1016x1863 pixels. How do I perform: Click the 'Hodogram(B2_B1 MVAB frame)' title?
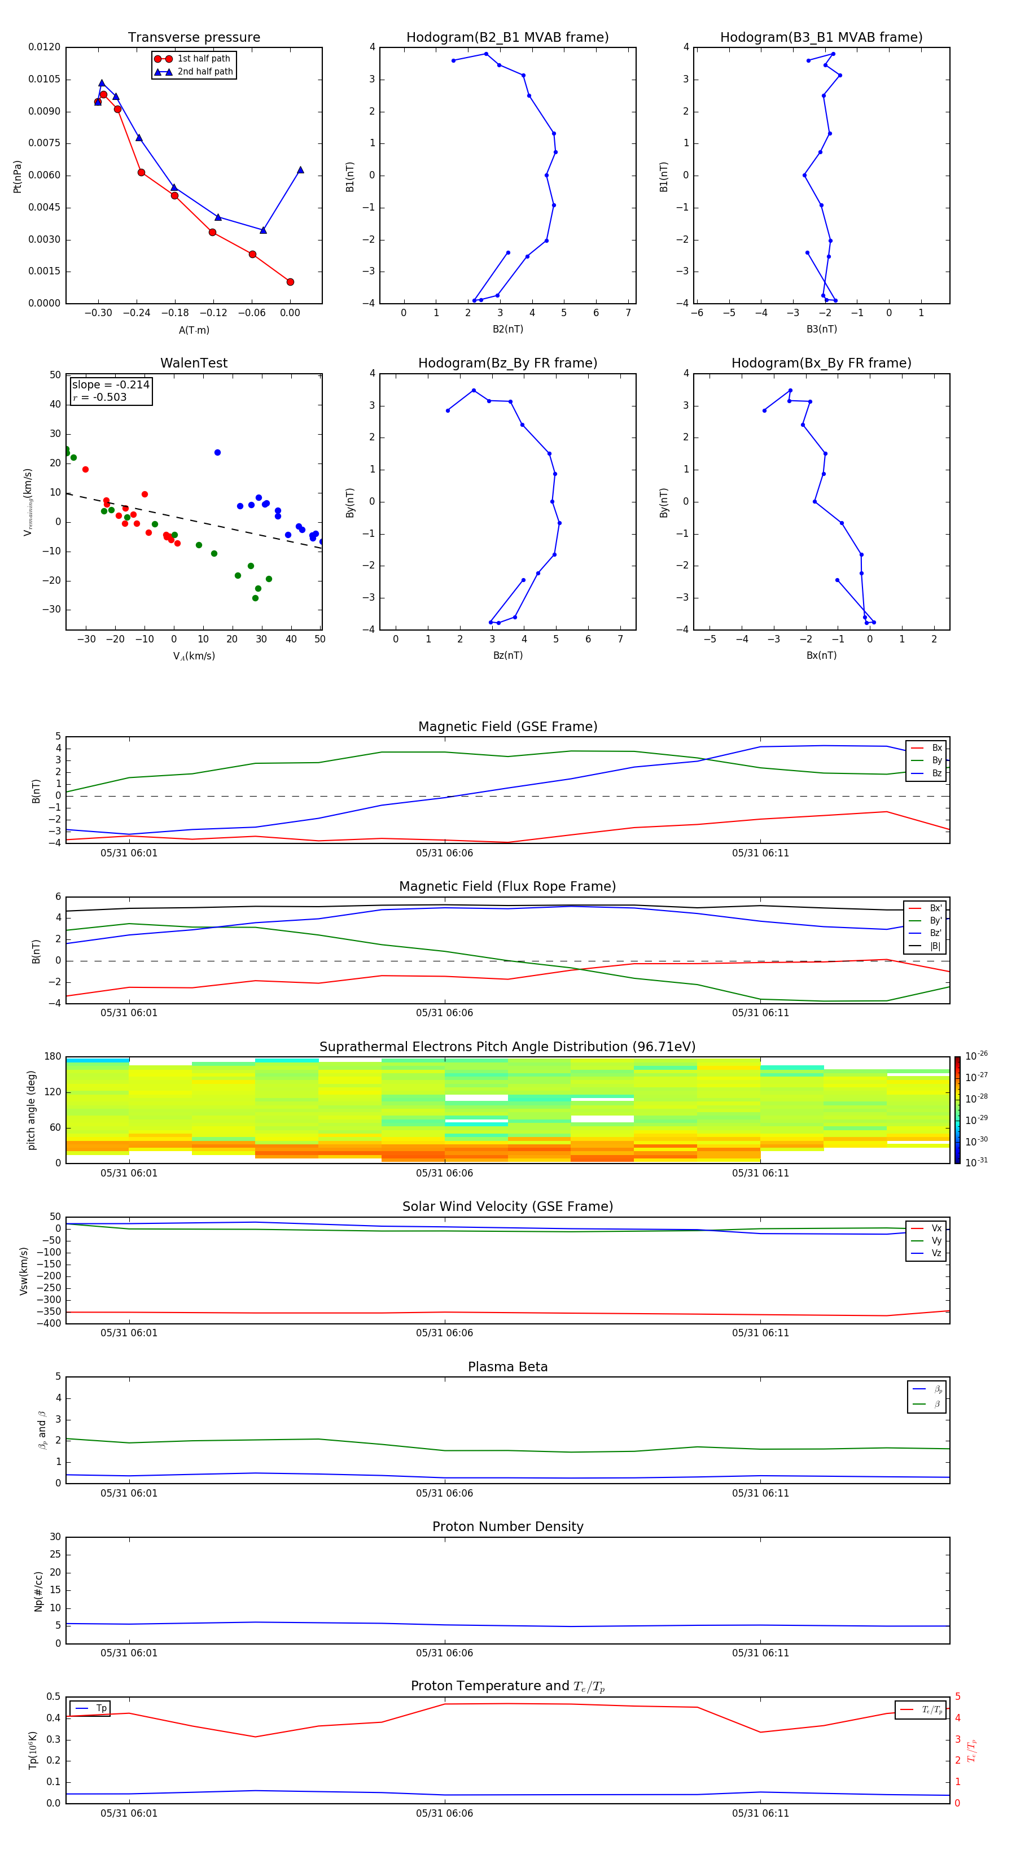[507, 38]
